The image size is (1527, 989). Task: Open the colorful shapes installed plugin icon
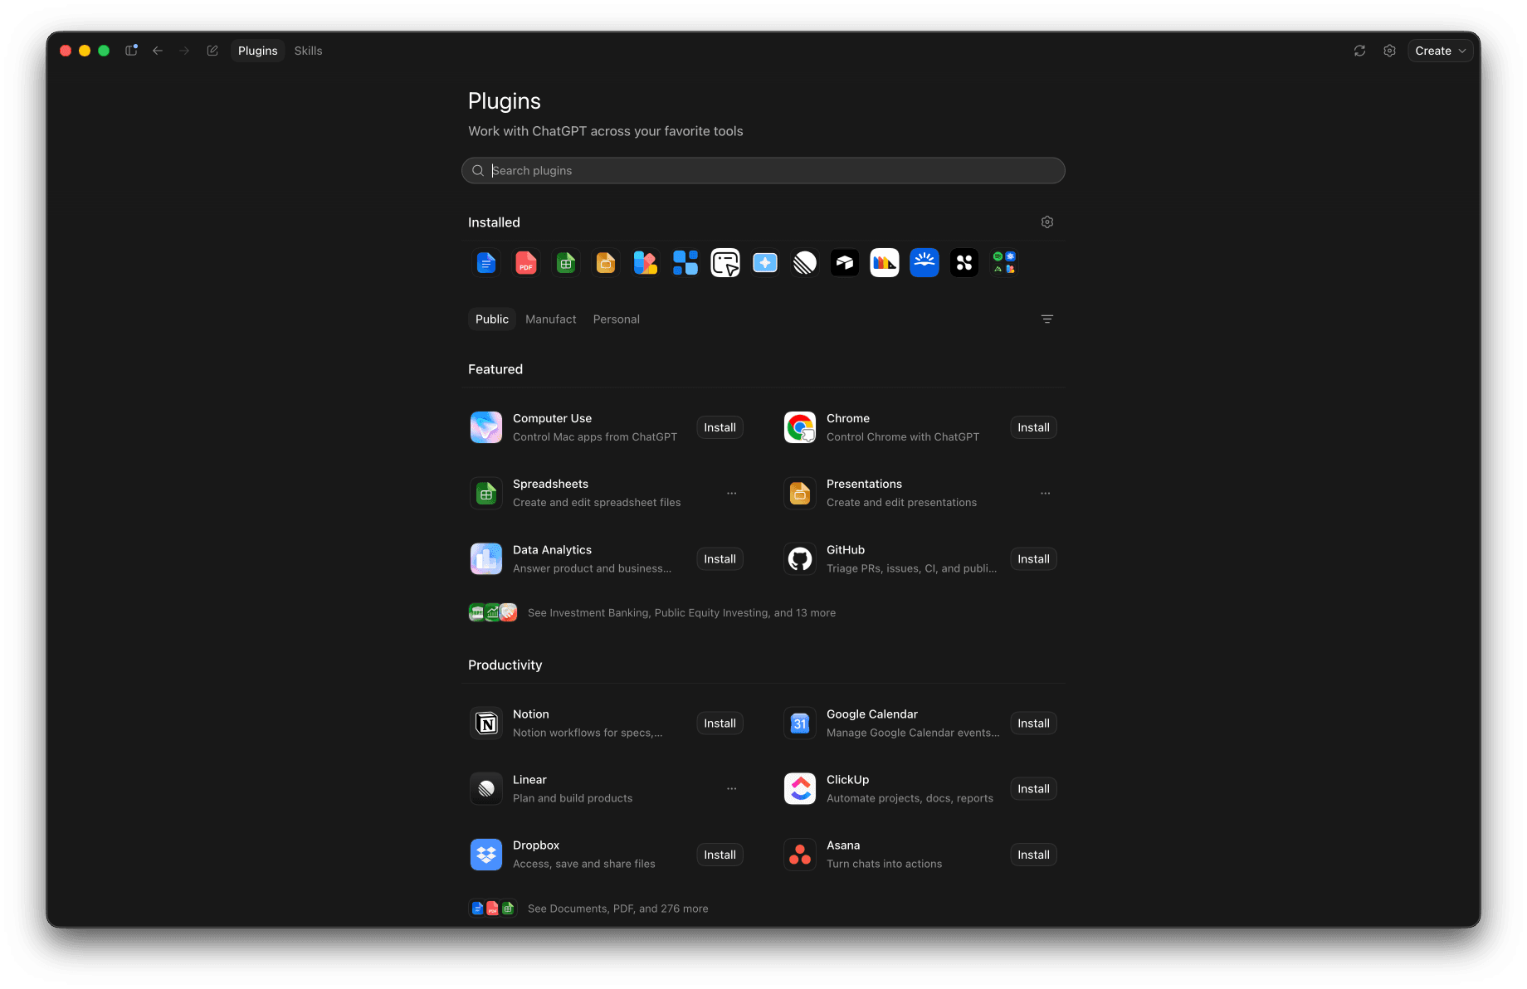click(646, 263)
